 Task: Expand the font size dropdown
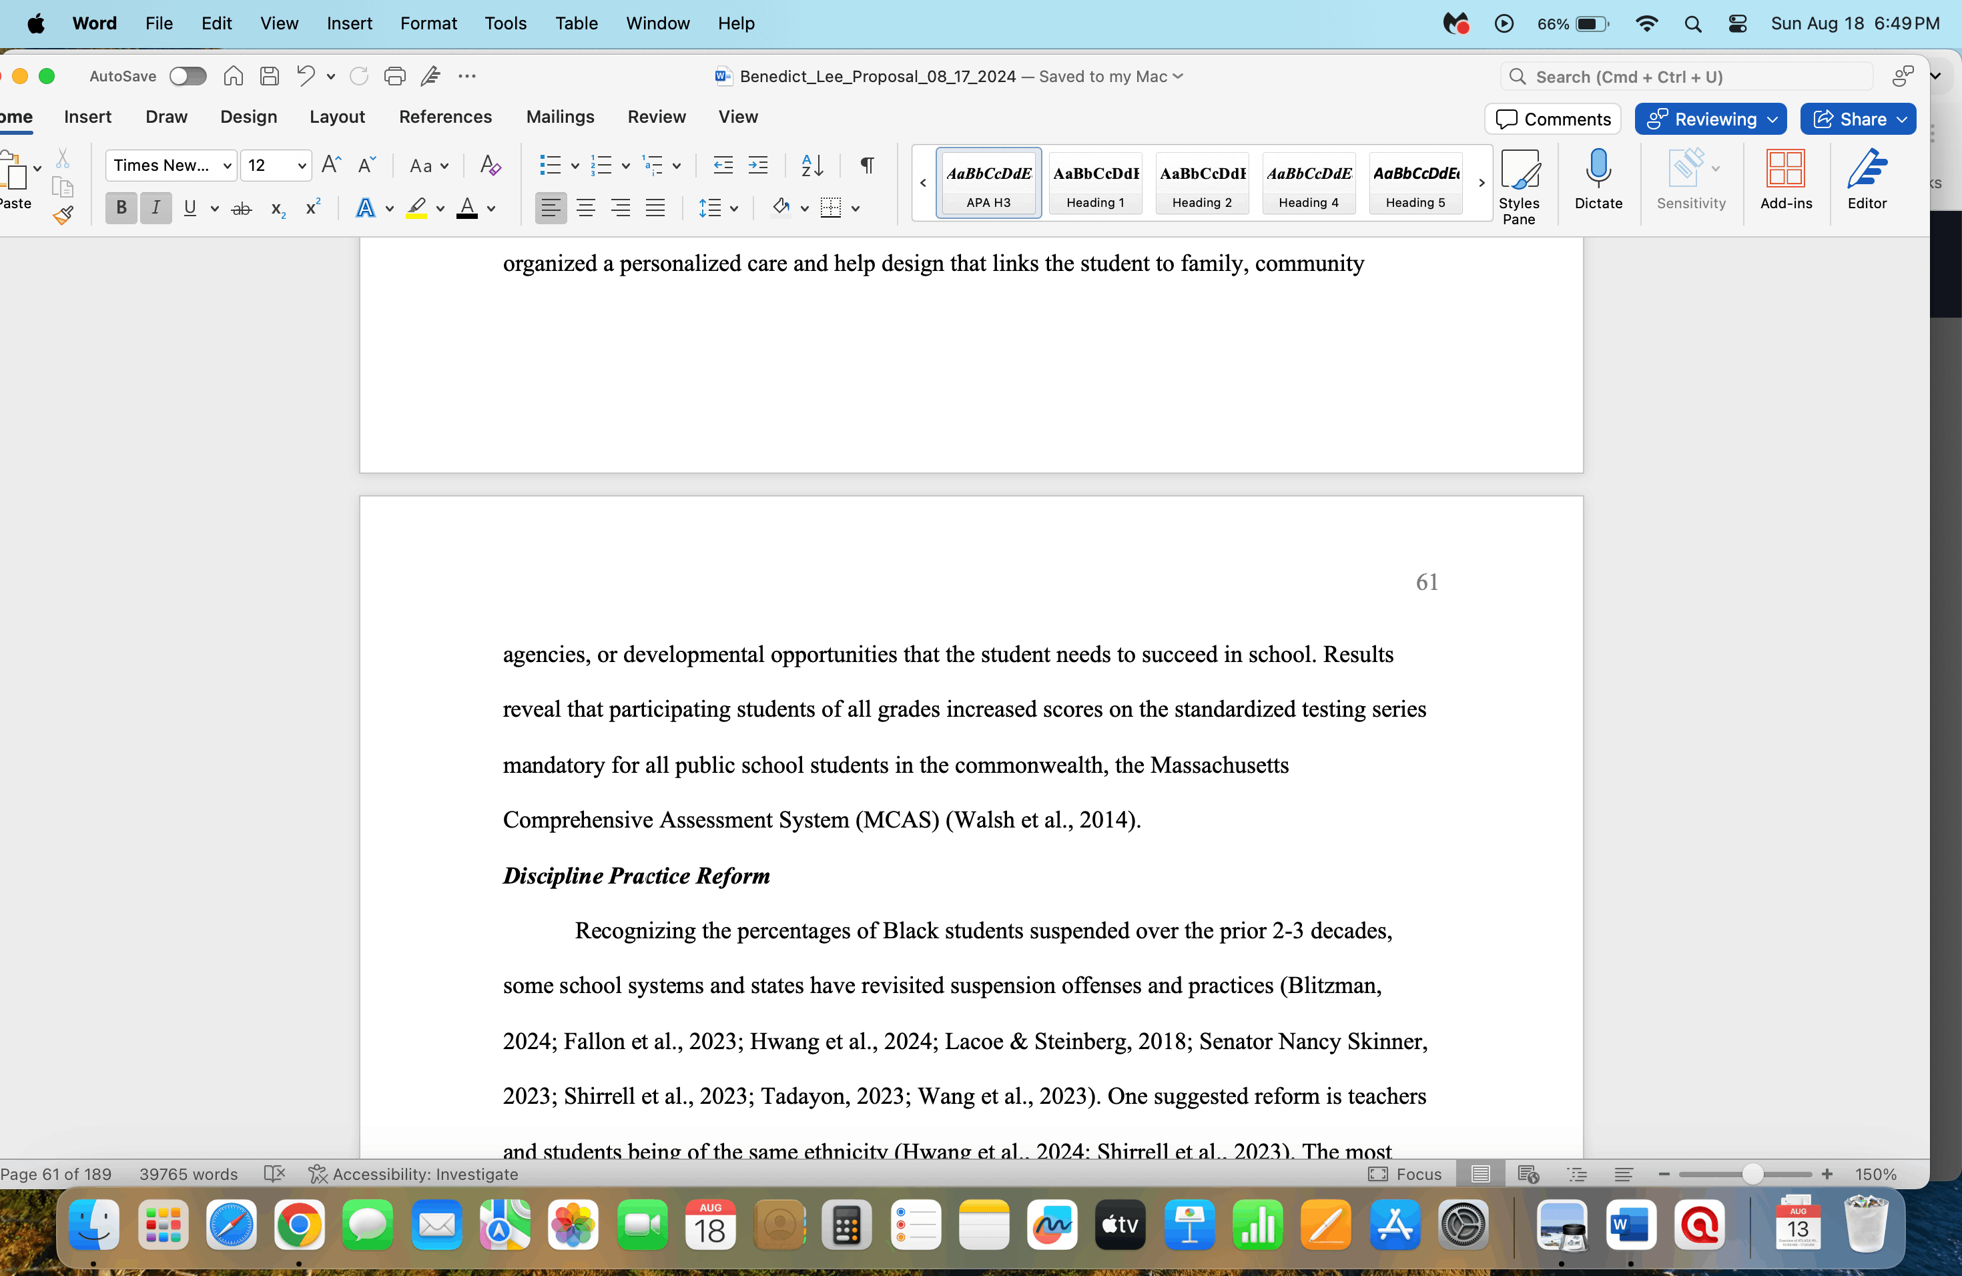pyautogui.click(x=302, y=166)
